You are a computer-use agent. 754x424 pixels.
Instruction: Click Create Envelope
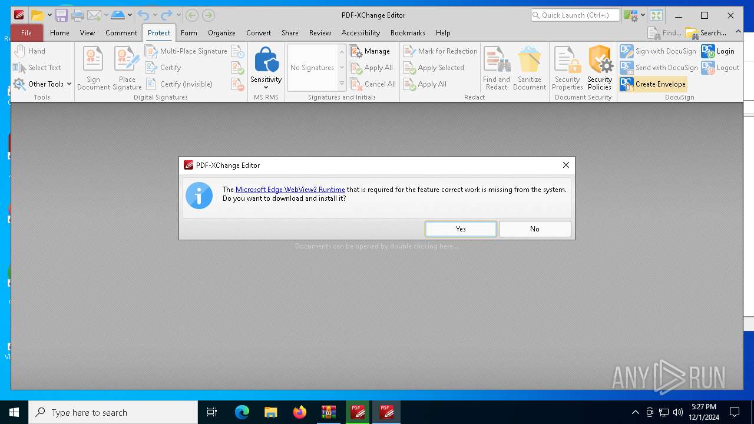(x=653, y=84)
